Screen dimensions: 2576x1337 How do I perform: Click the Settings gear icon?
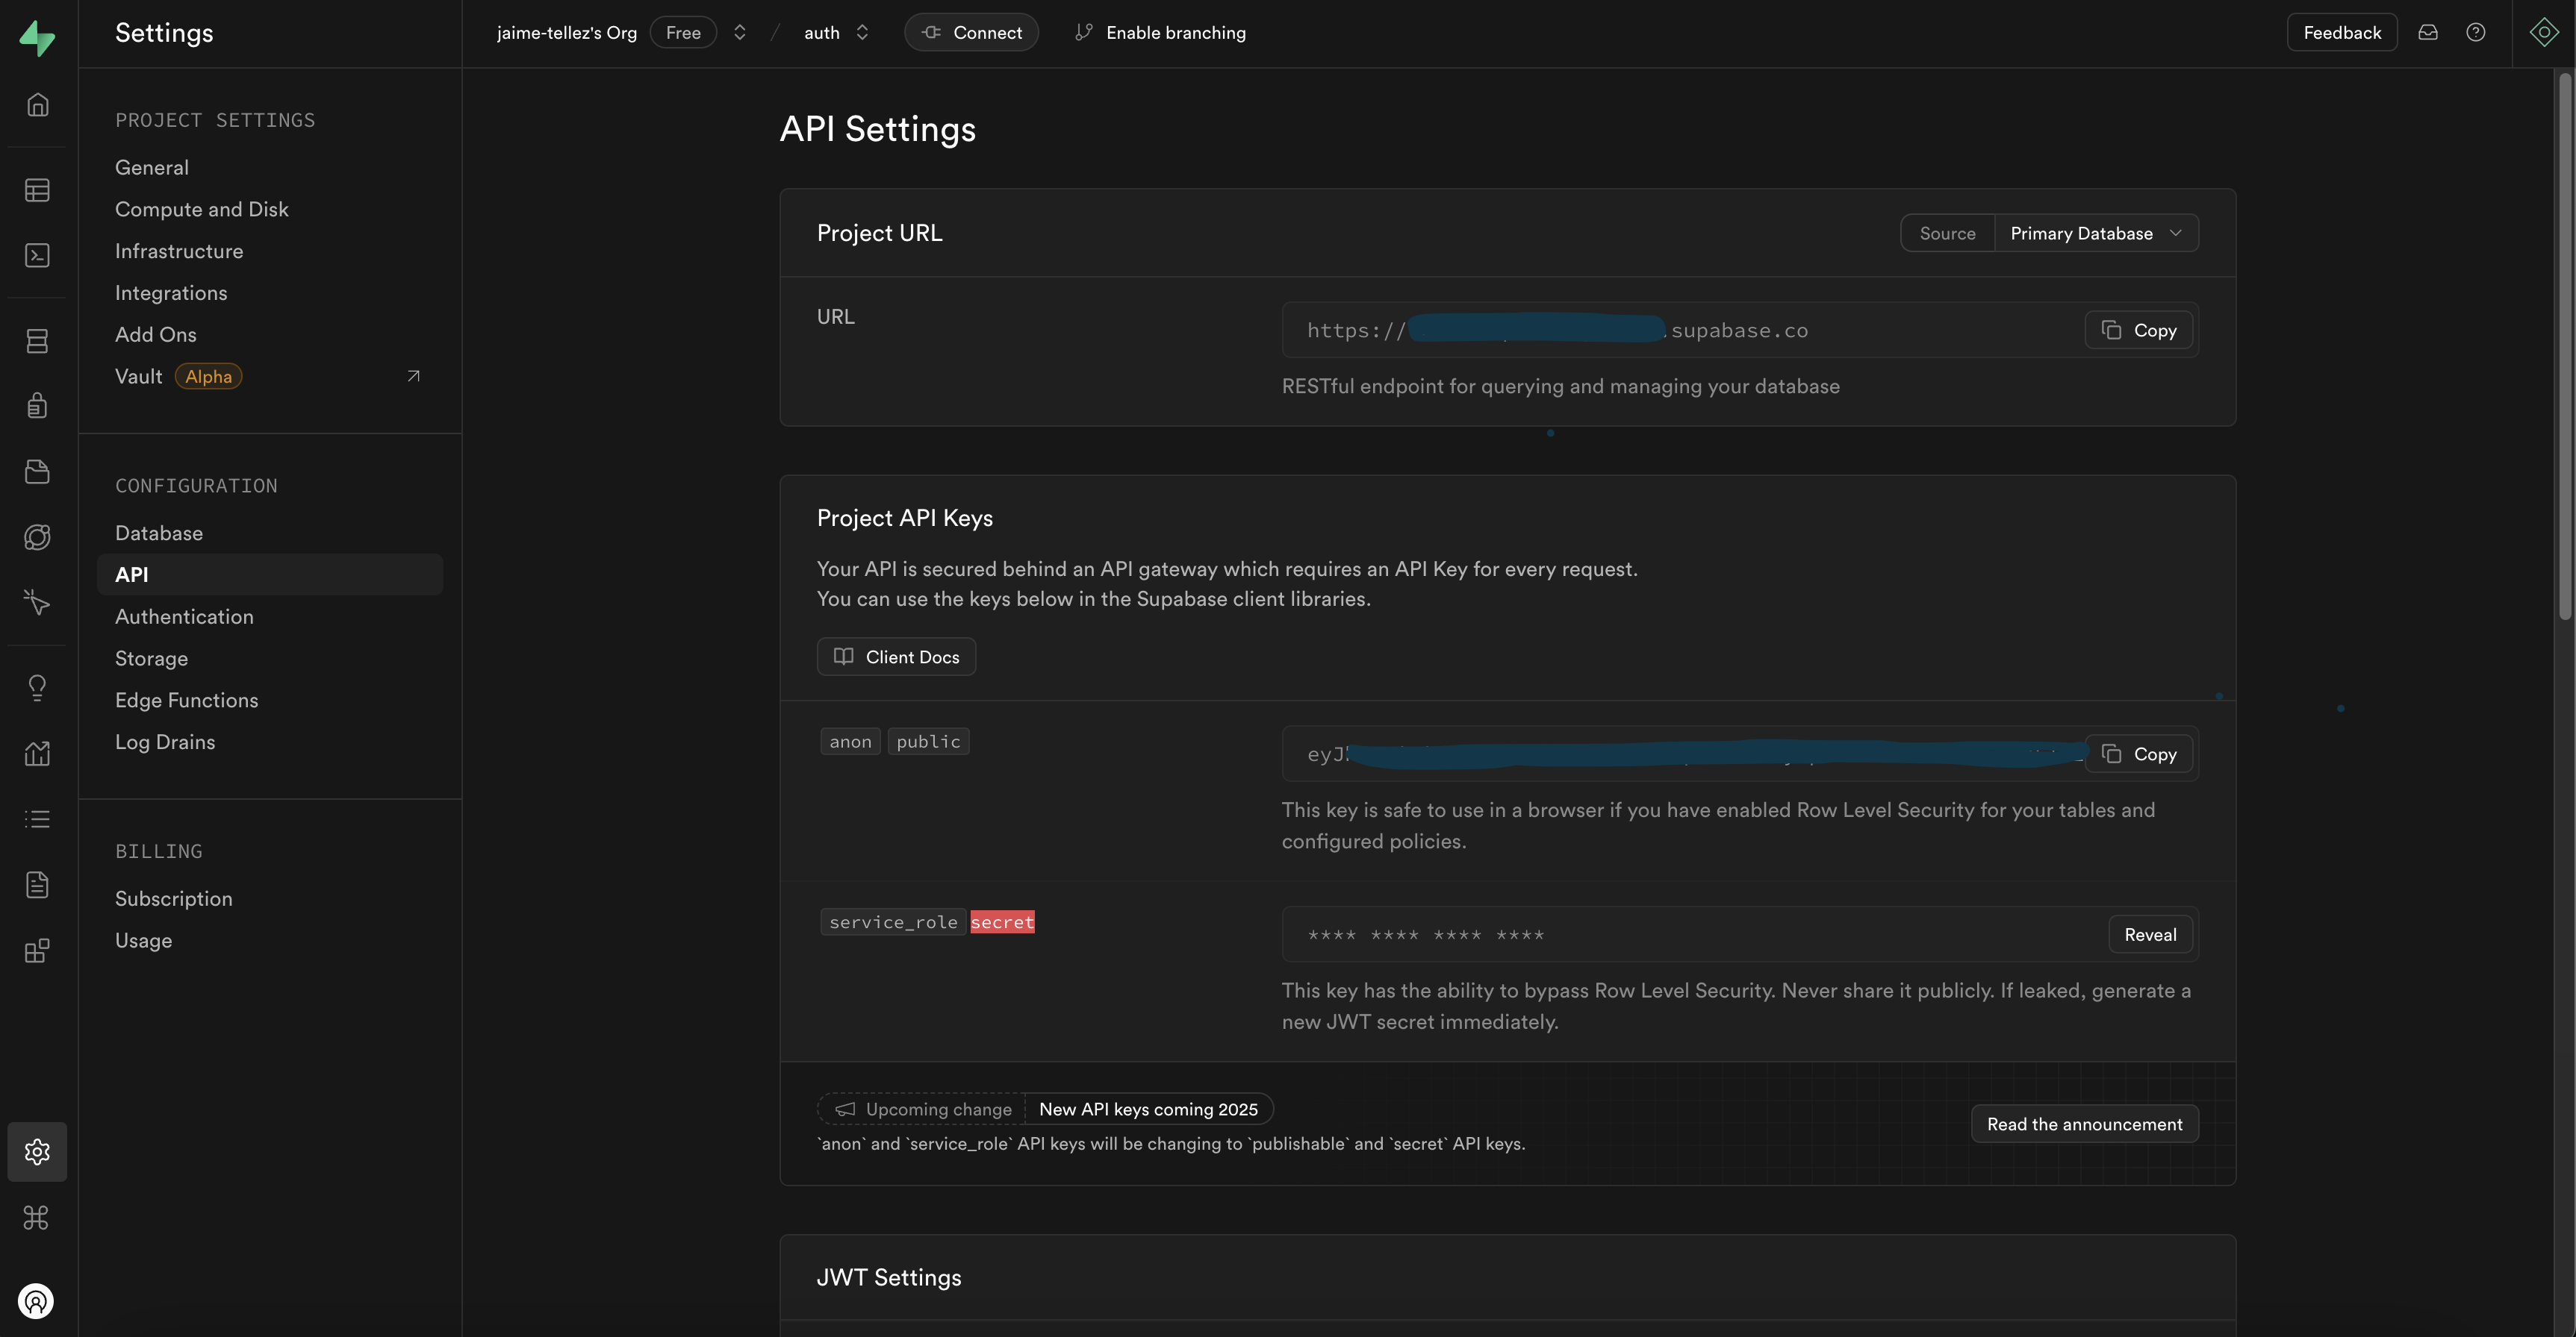click(x=37, y=1151)
